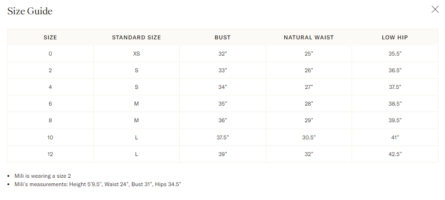Click the 29" natural waist cell

pyautogui.click(x=309, y=120)
